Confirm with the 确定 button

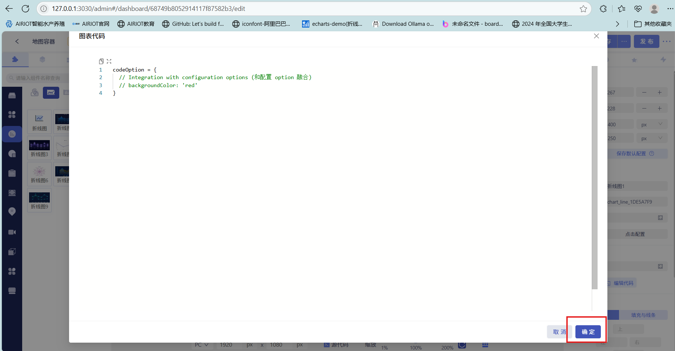pos(588,332)
